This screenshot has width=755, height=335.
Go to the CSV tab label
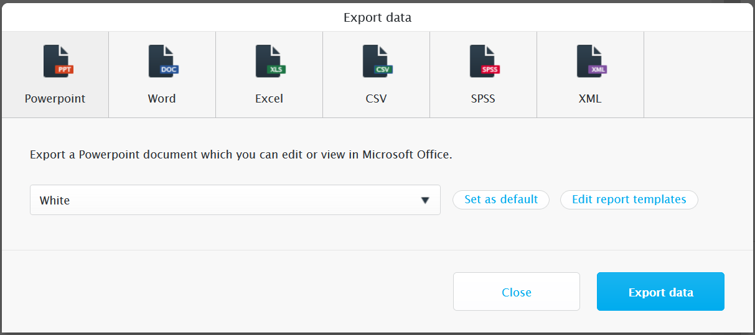click(x=376, y=99)
